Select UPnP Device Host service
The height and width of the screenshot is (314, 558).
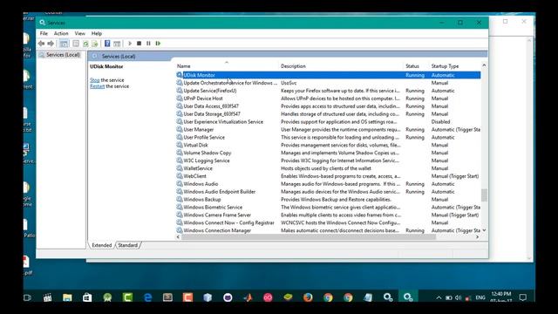(328, 99)
